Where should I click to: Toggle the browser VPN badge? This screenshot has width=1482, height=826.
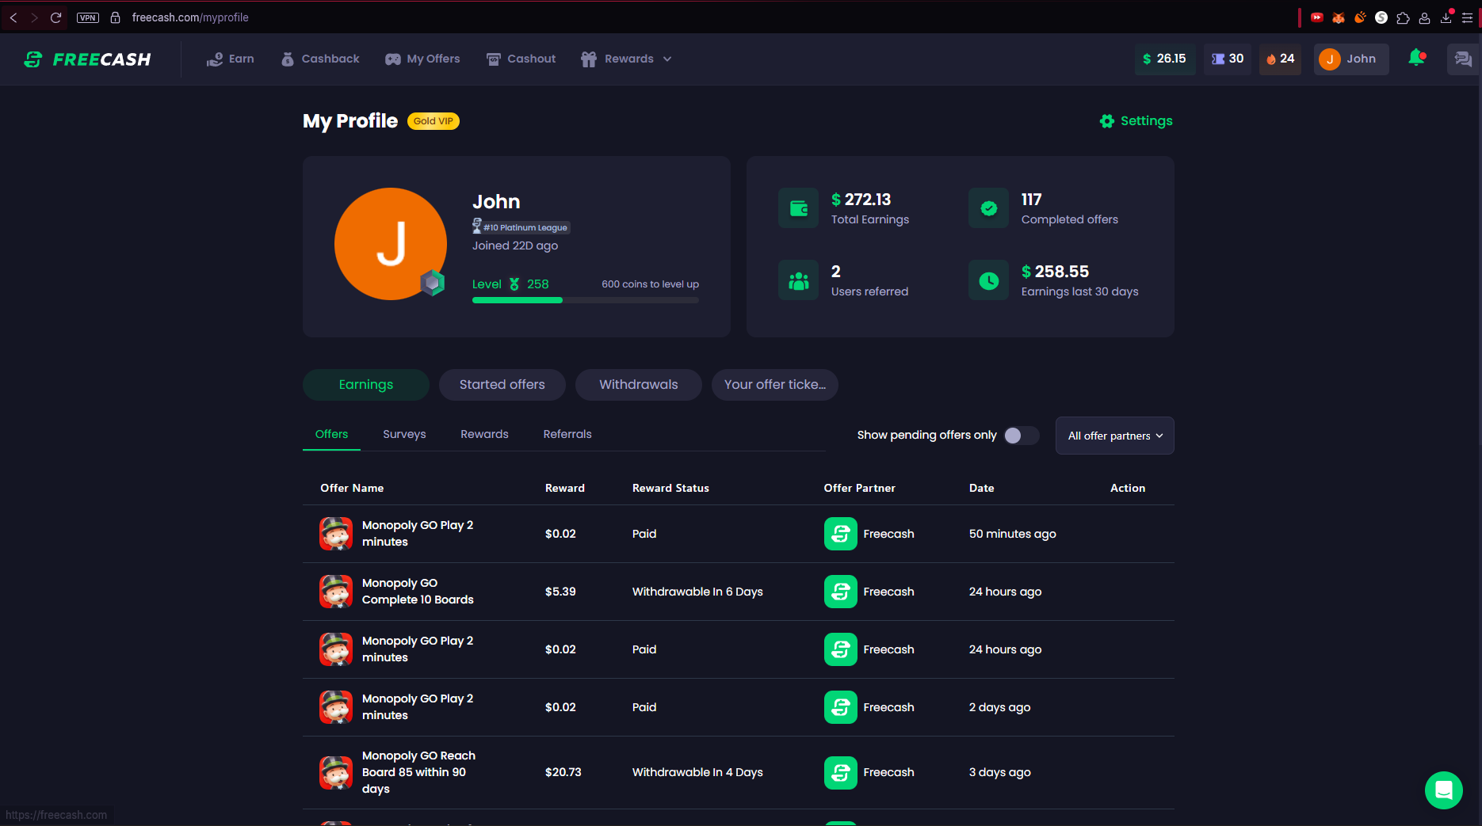[x=88, y=17]
